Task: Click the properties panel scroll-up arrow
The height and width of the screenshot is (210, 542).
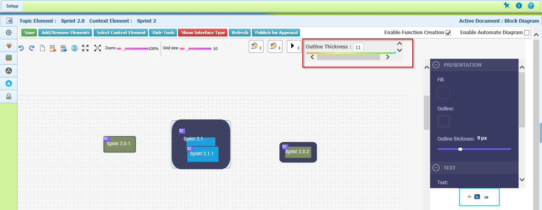Action: [522, 67]
